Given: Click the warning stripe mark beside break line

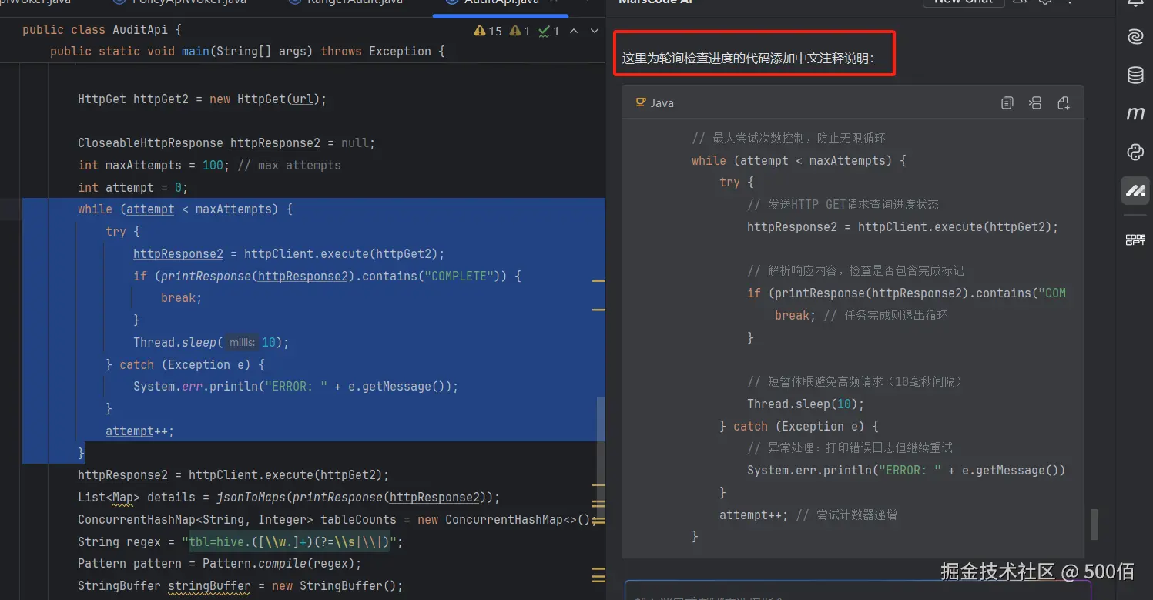Looking at the screenshot, I should click(x=598, y=309).
